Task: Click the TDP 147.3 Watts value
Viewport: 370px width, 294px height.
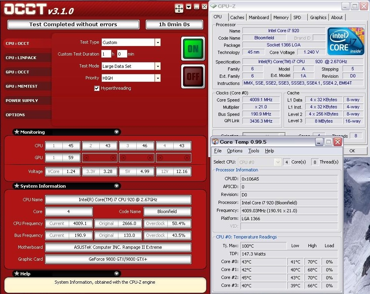Action: (289, 254)
